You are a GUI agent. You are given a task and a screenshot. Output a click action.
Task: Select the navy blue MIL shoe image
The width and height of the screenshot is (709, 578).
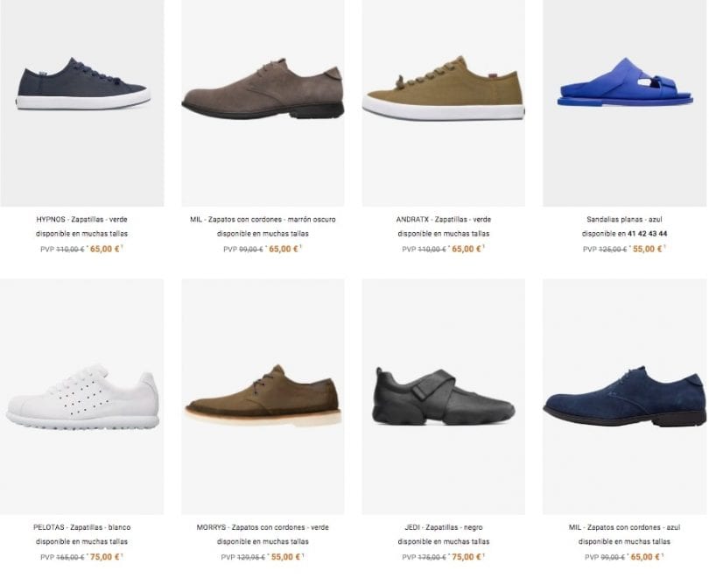coord(625,397)
